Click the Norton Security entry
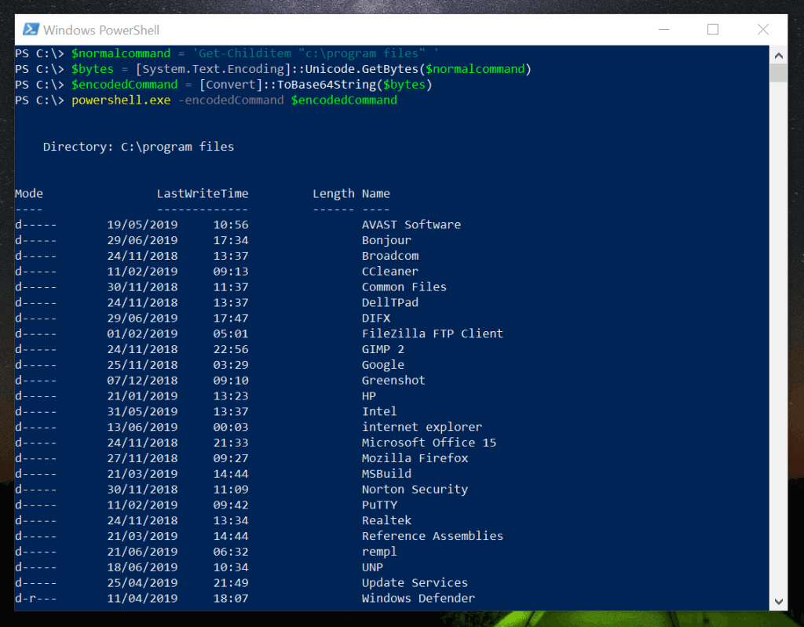The width and height of the screenshot is (804, 627). click(x=415, y=489)
